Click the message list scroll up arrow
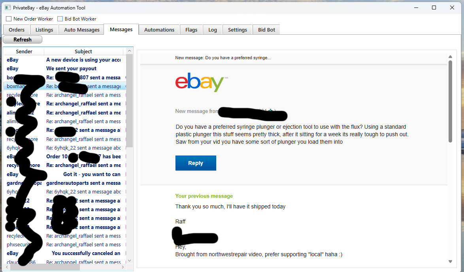This screenshot has height=272, width=464. [129, 51]
